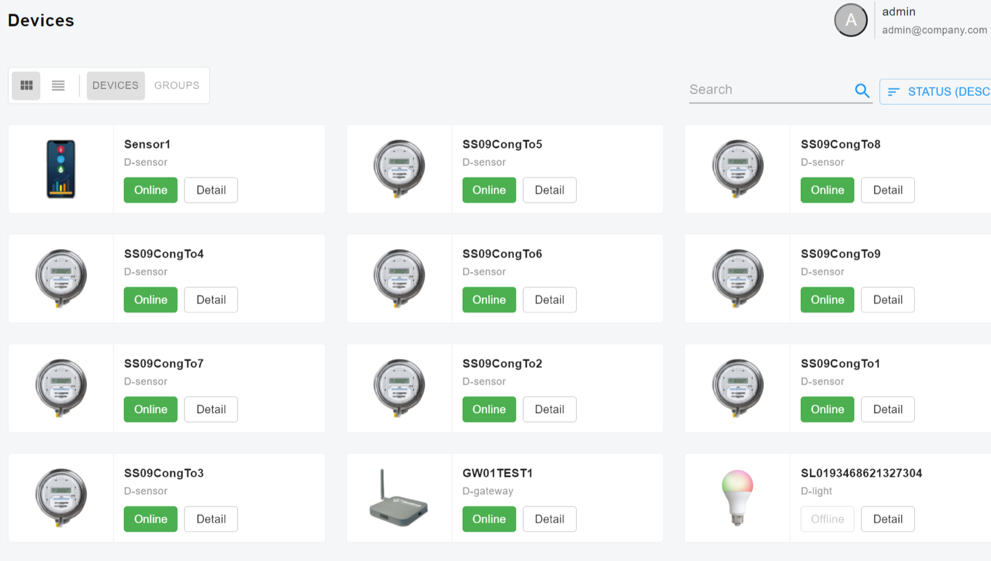991x561 pixels.
Task: Open Detail for SS09CongTo9
Action: click(888, 300)
